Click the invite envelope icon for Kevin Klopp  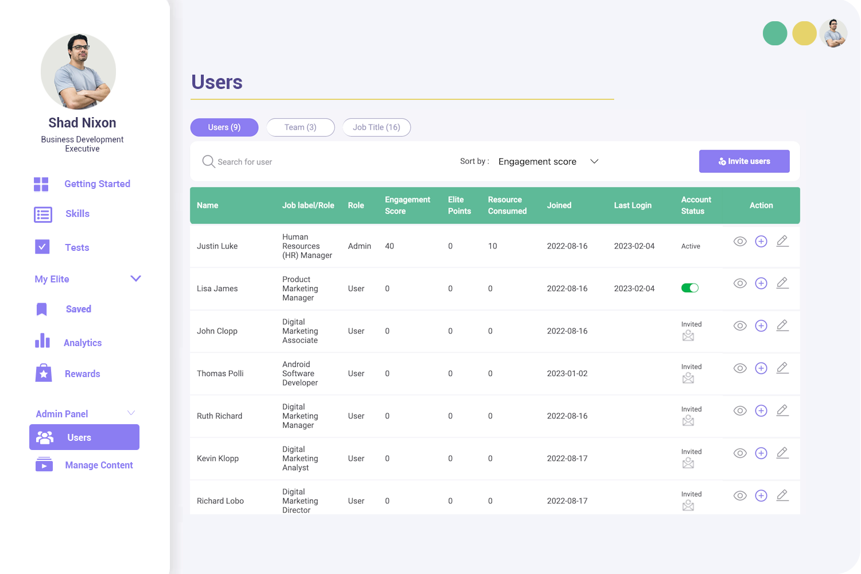pos(688,463)
